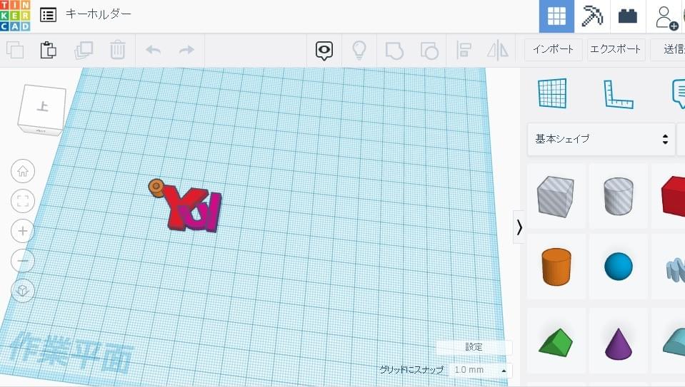Screen dimensions: 685x387
Task: Pick the purple Cone shape
Action: click(x=618, y=342)
